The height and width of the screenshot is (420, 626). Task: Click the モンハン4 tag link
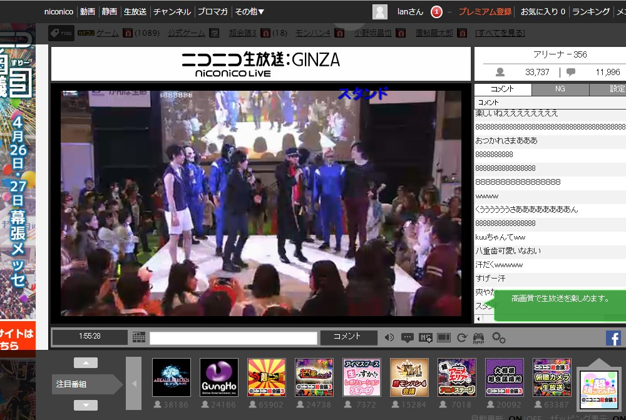coord(312,33)
